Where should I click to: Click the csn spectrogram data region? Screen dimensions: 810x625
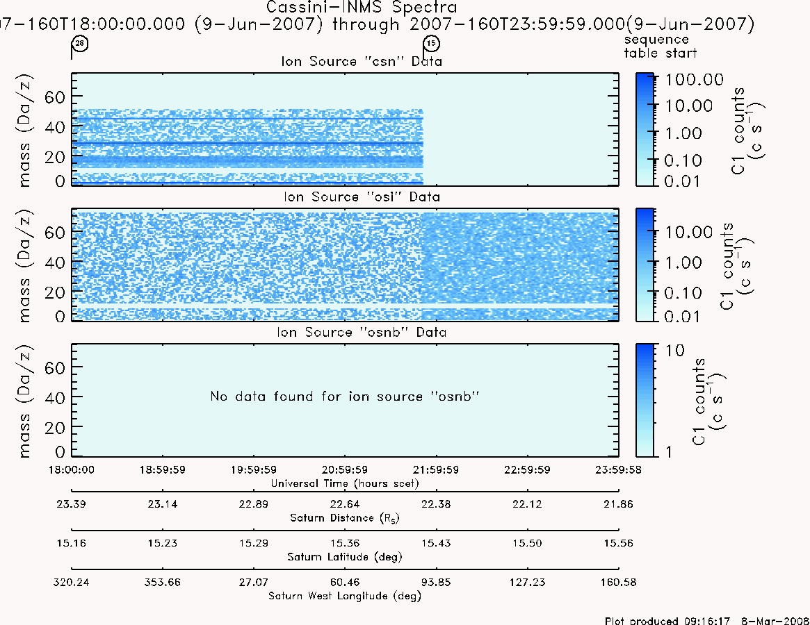coord(248,147)
